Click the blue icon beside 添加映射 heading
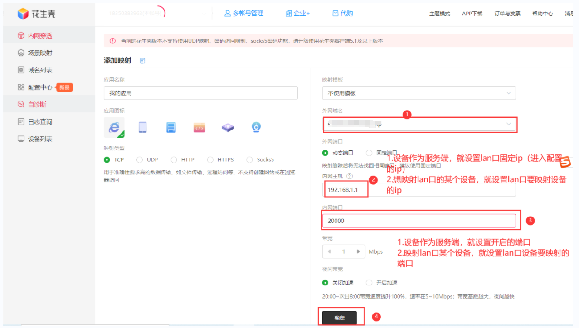The image size is (579, 328). point(142,60)
